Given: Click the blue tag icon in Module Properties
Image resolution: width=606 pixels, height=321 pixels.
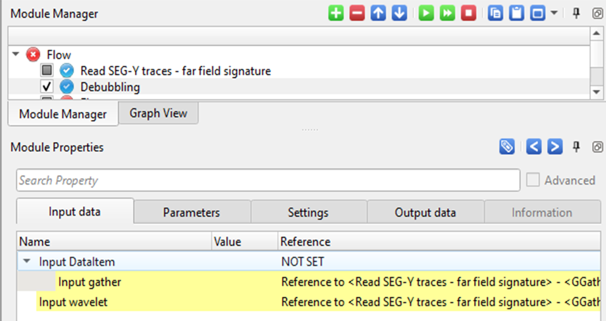Looking at the screenshot, I should click(506, 147).
